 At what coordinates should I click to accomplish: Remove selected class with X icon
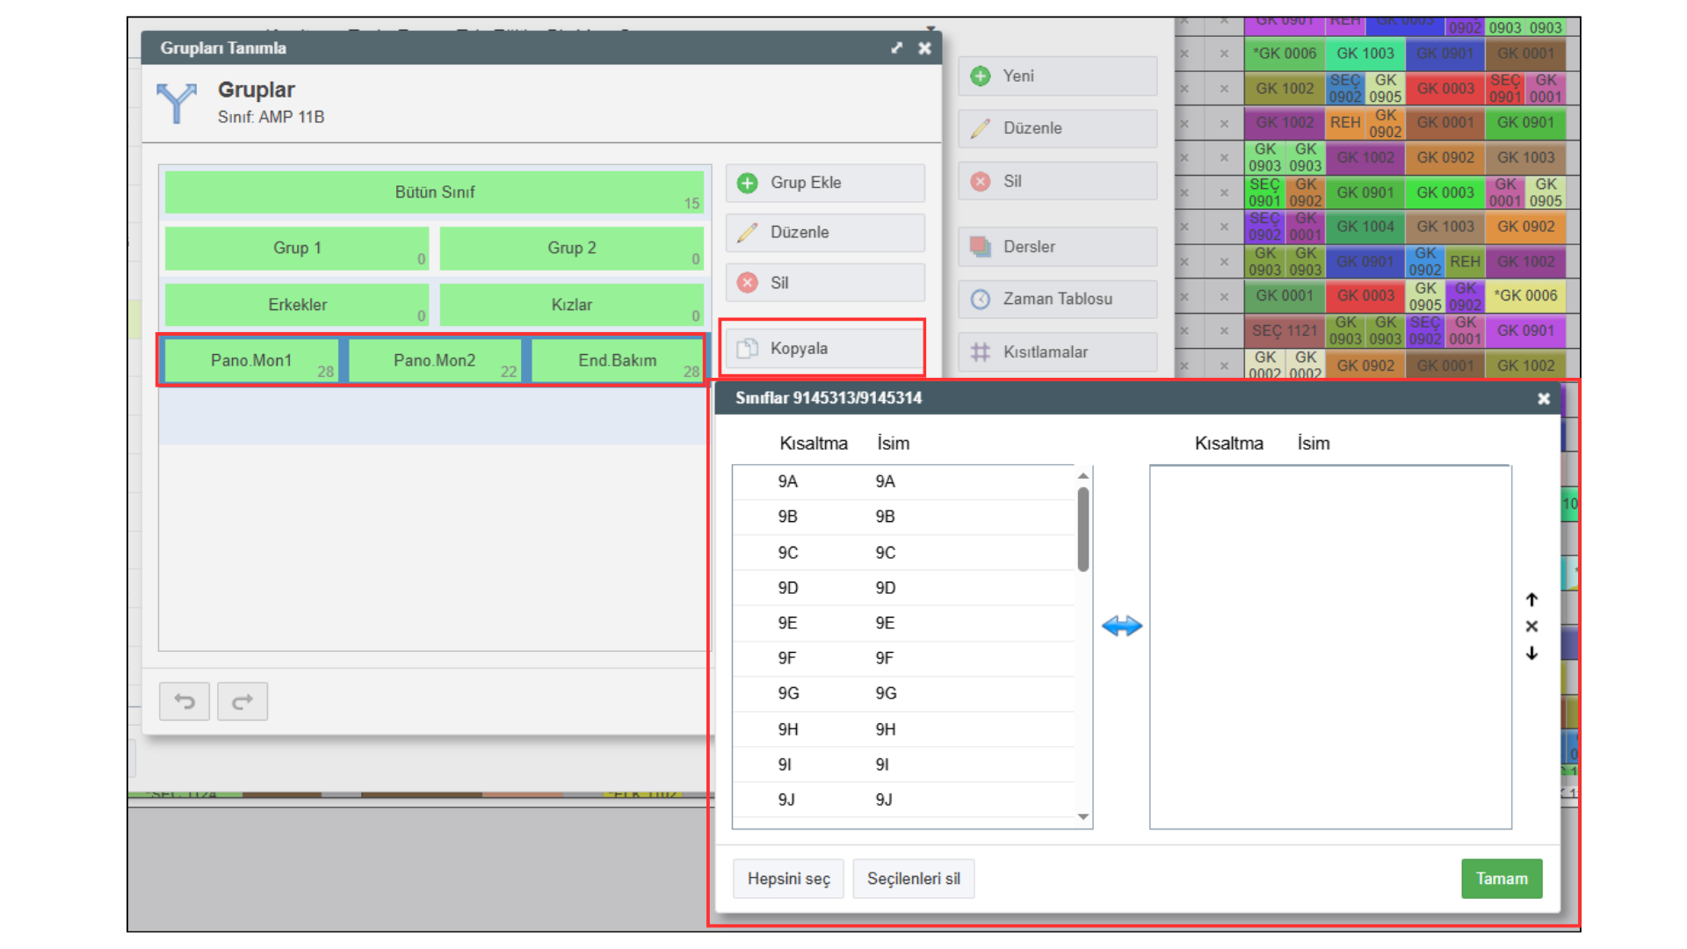pos(1531,627)
